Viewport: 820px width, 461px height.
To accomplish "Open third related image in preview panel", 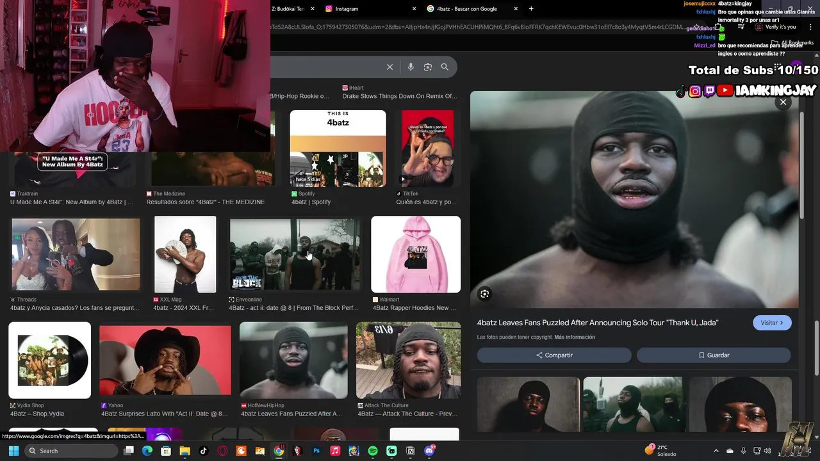I will tap(741, 405).
